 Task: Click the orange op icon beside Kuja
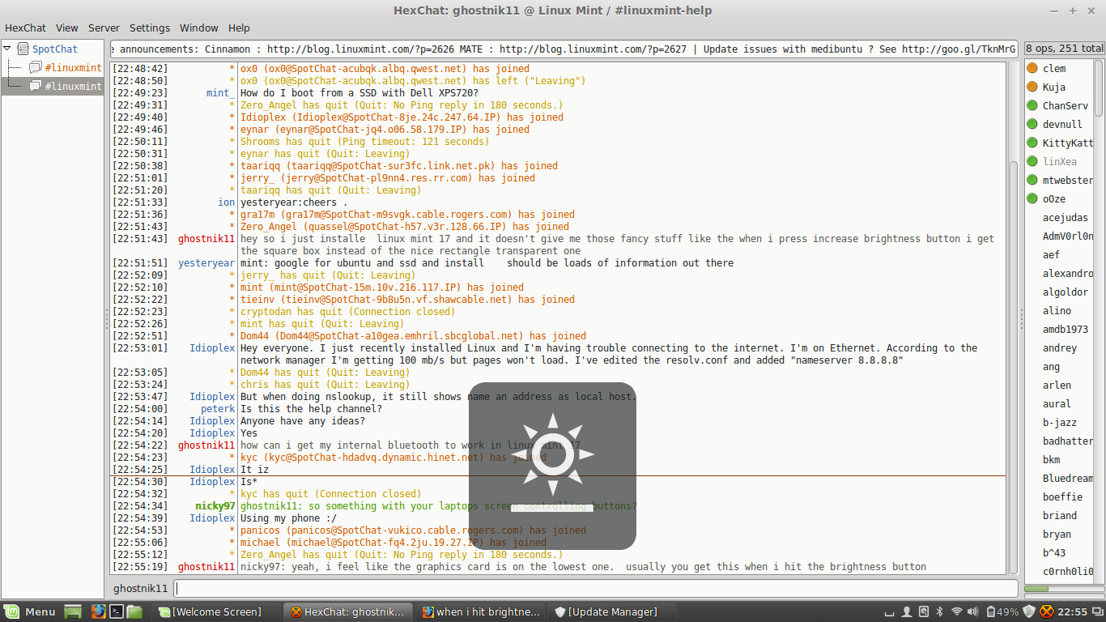(x=1032, y=87)
